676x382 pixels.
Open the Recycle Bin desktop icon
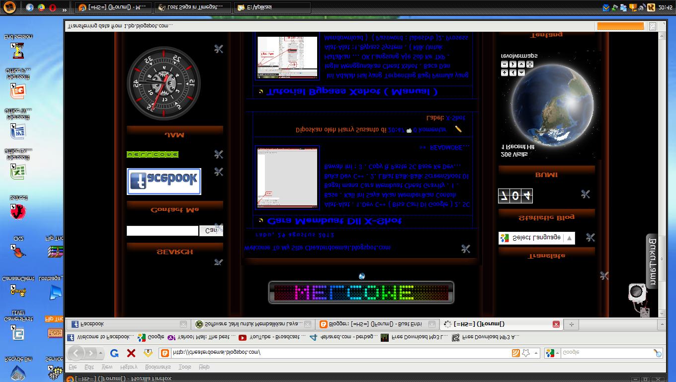[18, 367]
